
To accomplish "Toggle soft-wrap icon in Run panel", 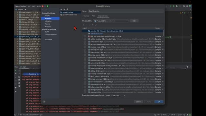I will point(19,77).
